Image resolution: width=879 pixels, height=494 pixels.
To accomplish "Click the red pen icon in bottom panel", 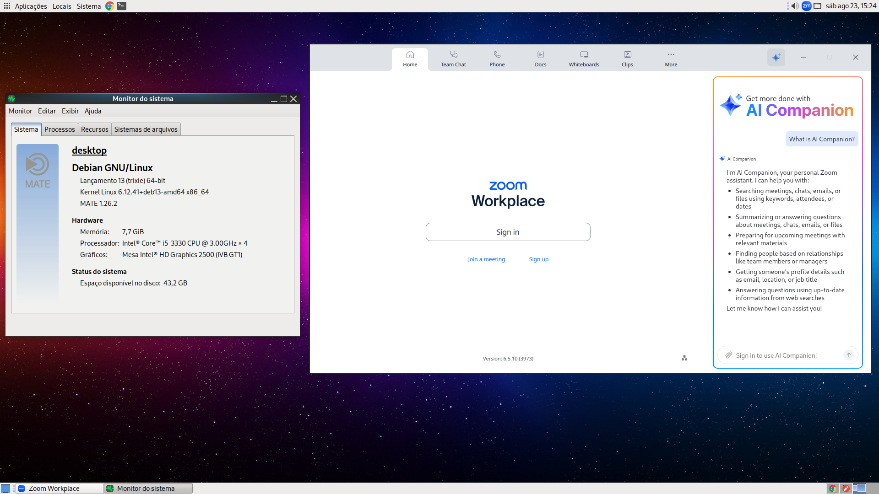I will click(x=846, y=489).
